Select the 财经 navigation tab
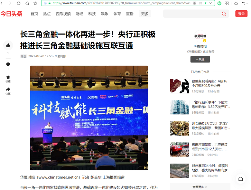 [79, 14]
